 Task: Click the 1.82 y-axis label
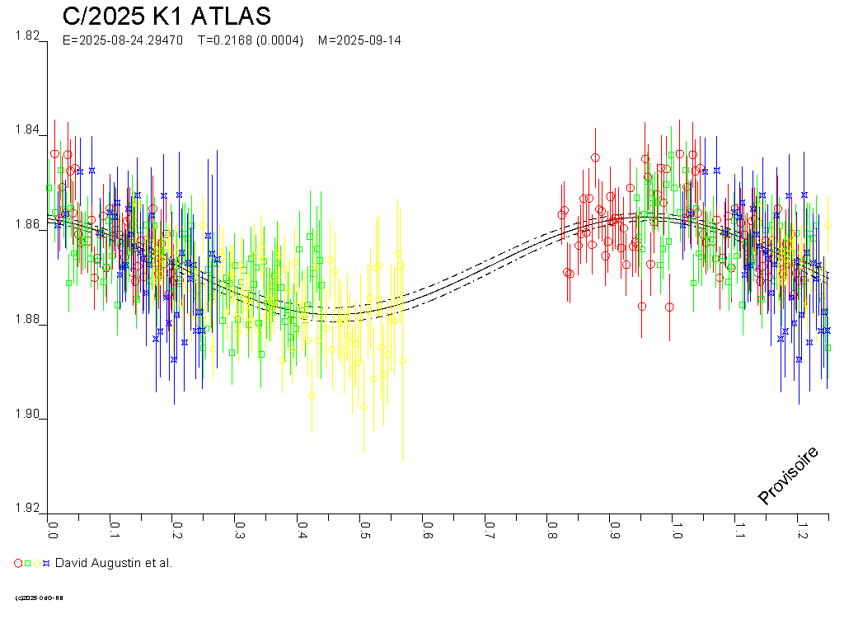pos(27,35)
